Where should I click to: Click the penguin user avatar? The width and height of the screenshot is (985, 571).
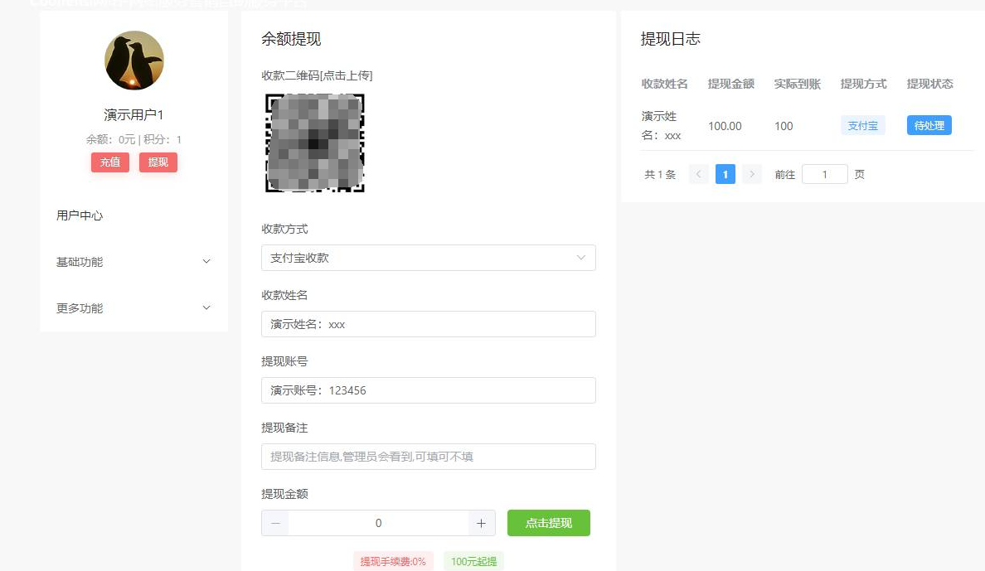tap(133, 60)
